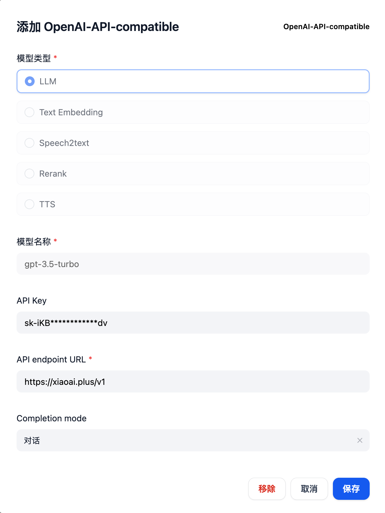Click the 模型名称 field label

34,242
